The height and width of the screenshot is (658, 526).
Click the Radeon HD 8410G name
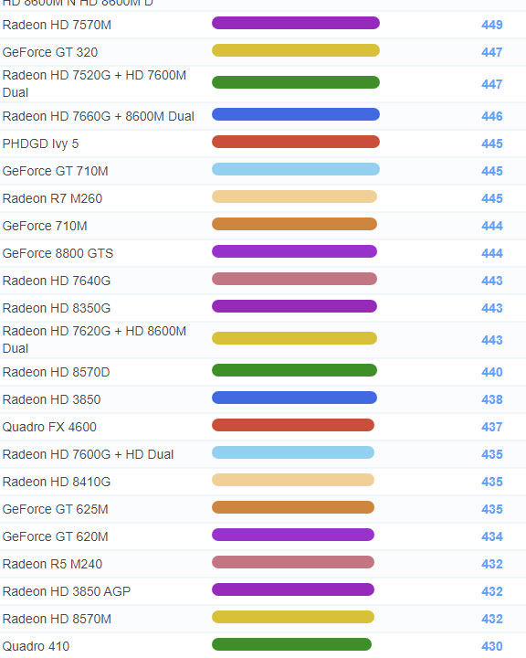(57, 482)
